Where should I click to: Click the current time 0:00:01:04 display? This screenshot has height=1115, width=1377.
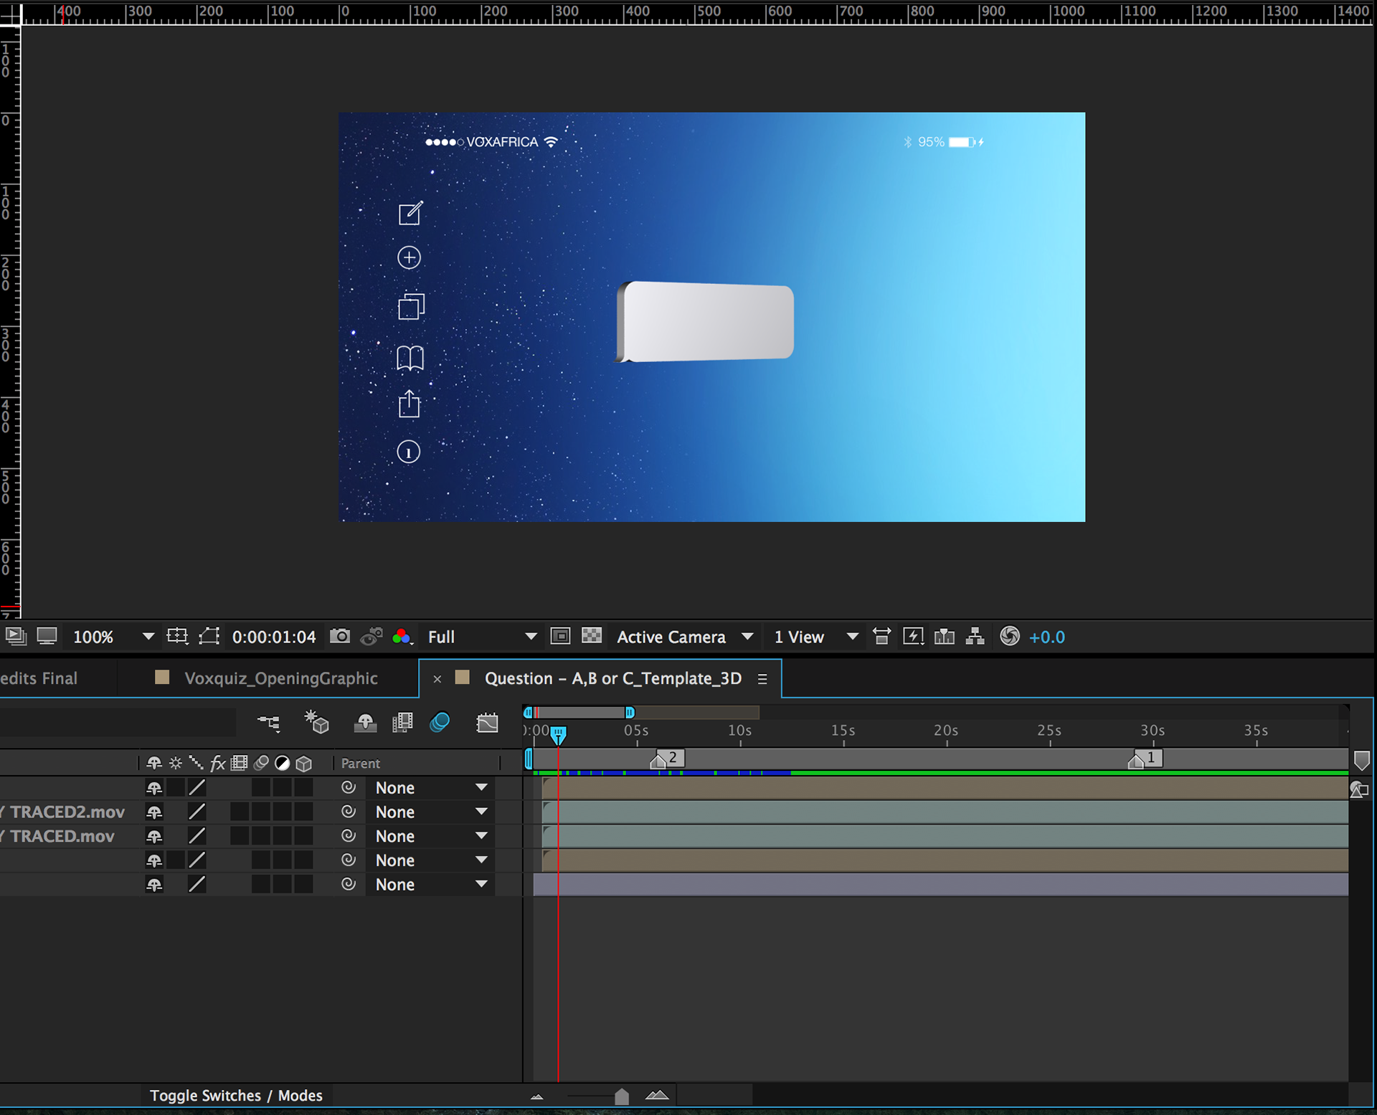(x=274, y=637)
